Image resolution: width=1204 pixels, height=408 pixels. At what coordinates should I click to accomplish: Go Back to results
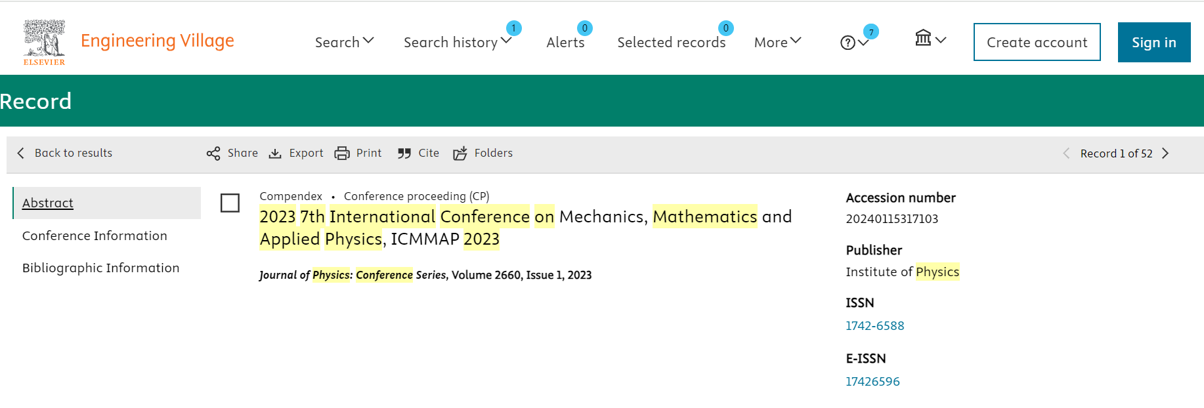[x=73, y=153]
